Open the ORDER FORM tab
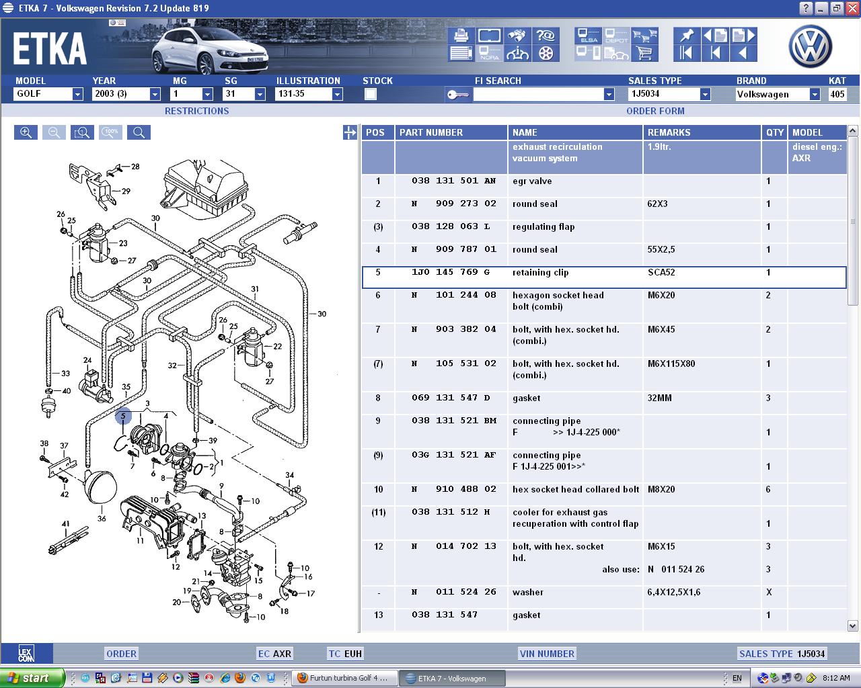Screen dimensions: 861x688 point(655,111)
